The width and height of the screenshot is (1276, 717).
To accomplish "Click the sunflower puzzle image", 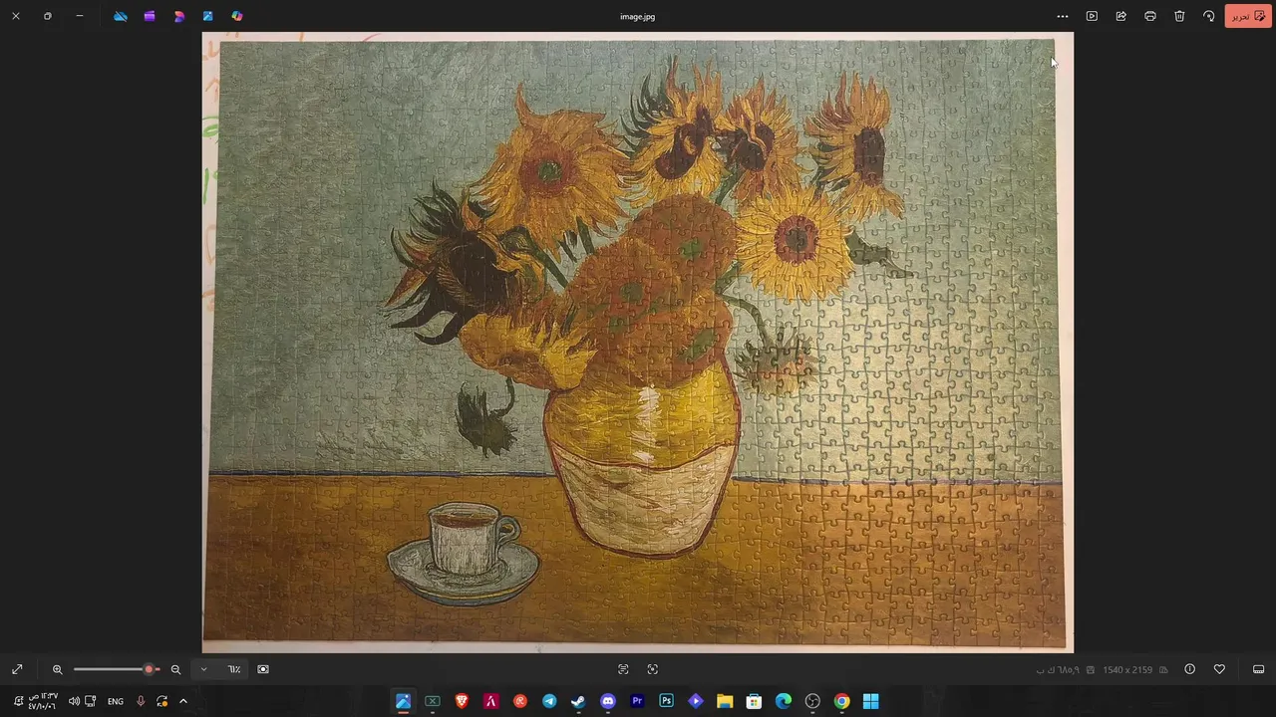I will 638,343.
